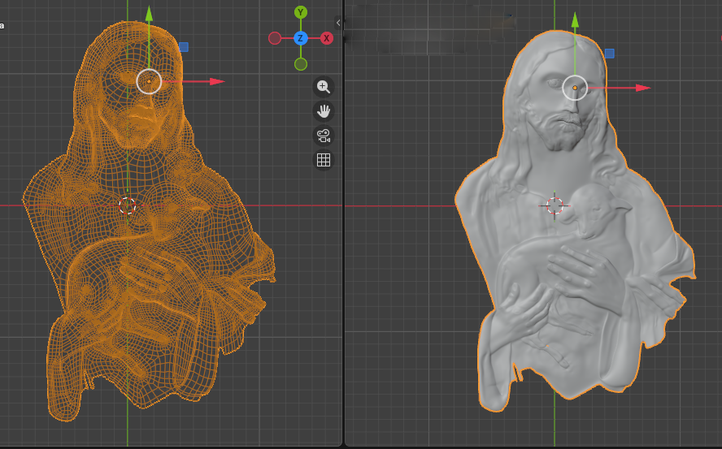The height and width of the screenshot is (449, 722).
Task: Click red X move arrow in wireframe viewport
Action: (x=216, y=81)
